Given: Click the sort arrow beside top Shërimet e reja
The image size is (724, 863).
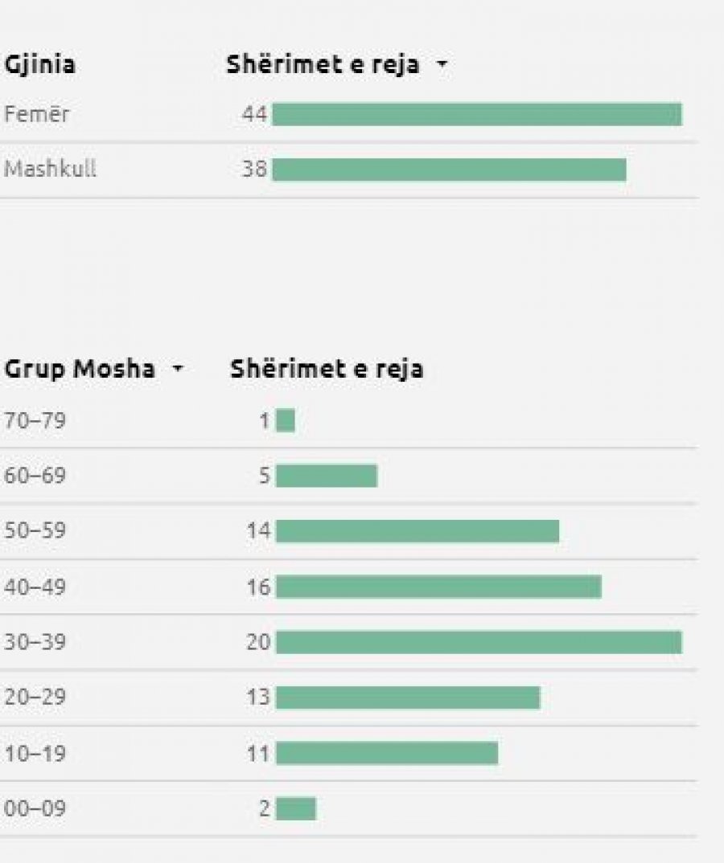Looking at the screenshot, I should [x=442, y=65].
